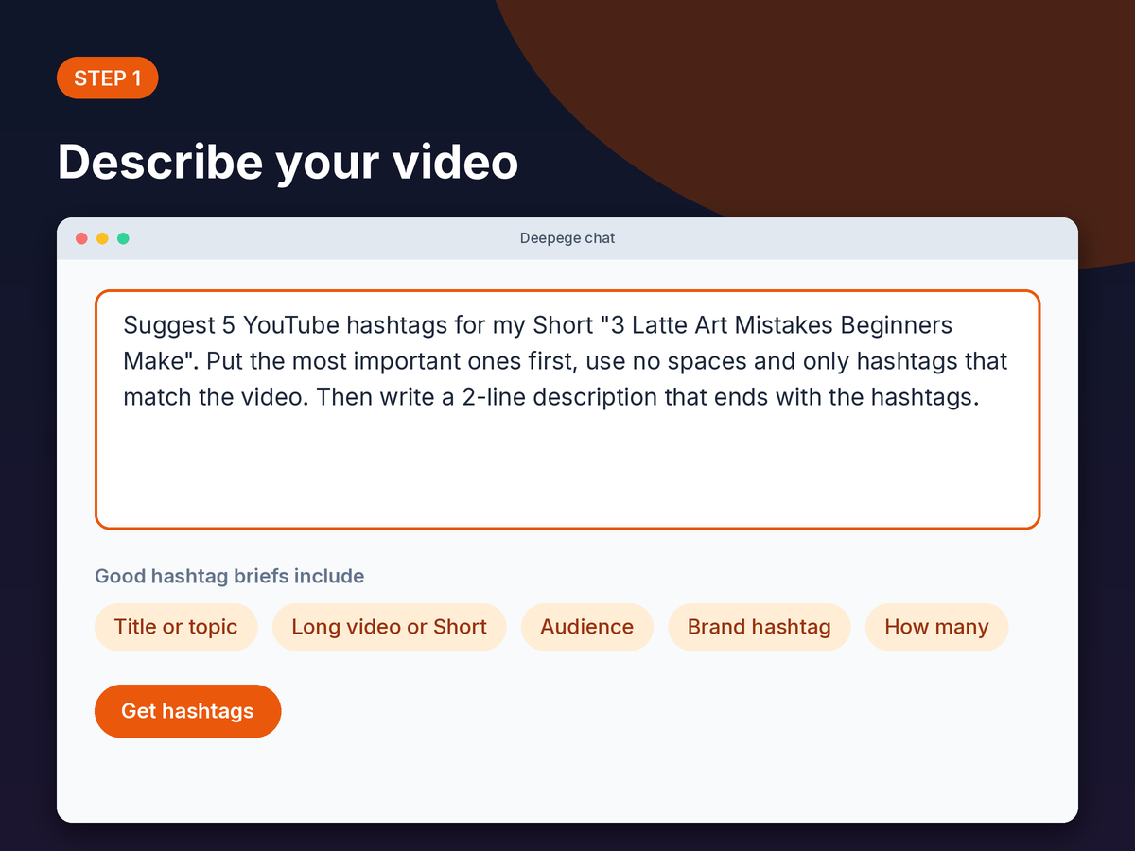Focus the video description text box
1135x851 pixels.
coord(567,409)
